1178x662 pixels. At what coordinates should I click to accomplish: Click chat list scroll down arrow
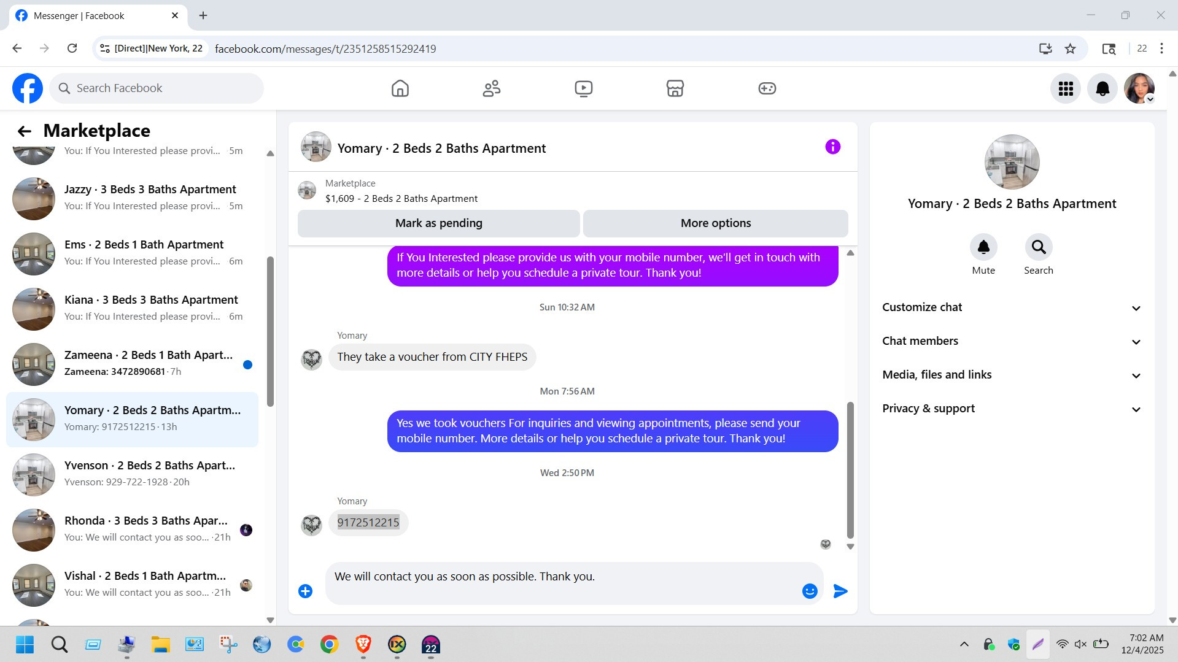(x=270, y=620)
